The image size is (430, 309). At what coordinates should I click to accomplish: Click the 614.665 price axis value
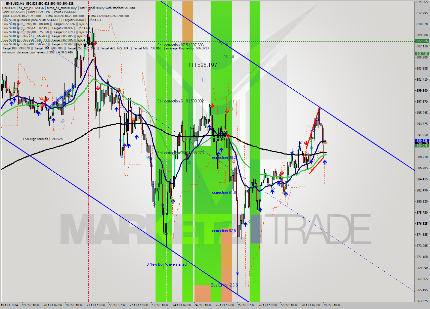(x=422, y=2)
